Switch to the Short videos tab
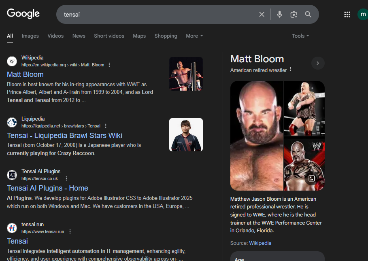The width and height of the screenshot is (368, 261). click(x=109, y=36)
